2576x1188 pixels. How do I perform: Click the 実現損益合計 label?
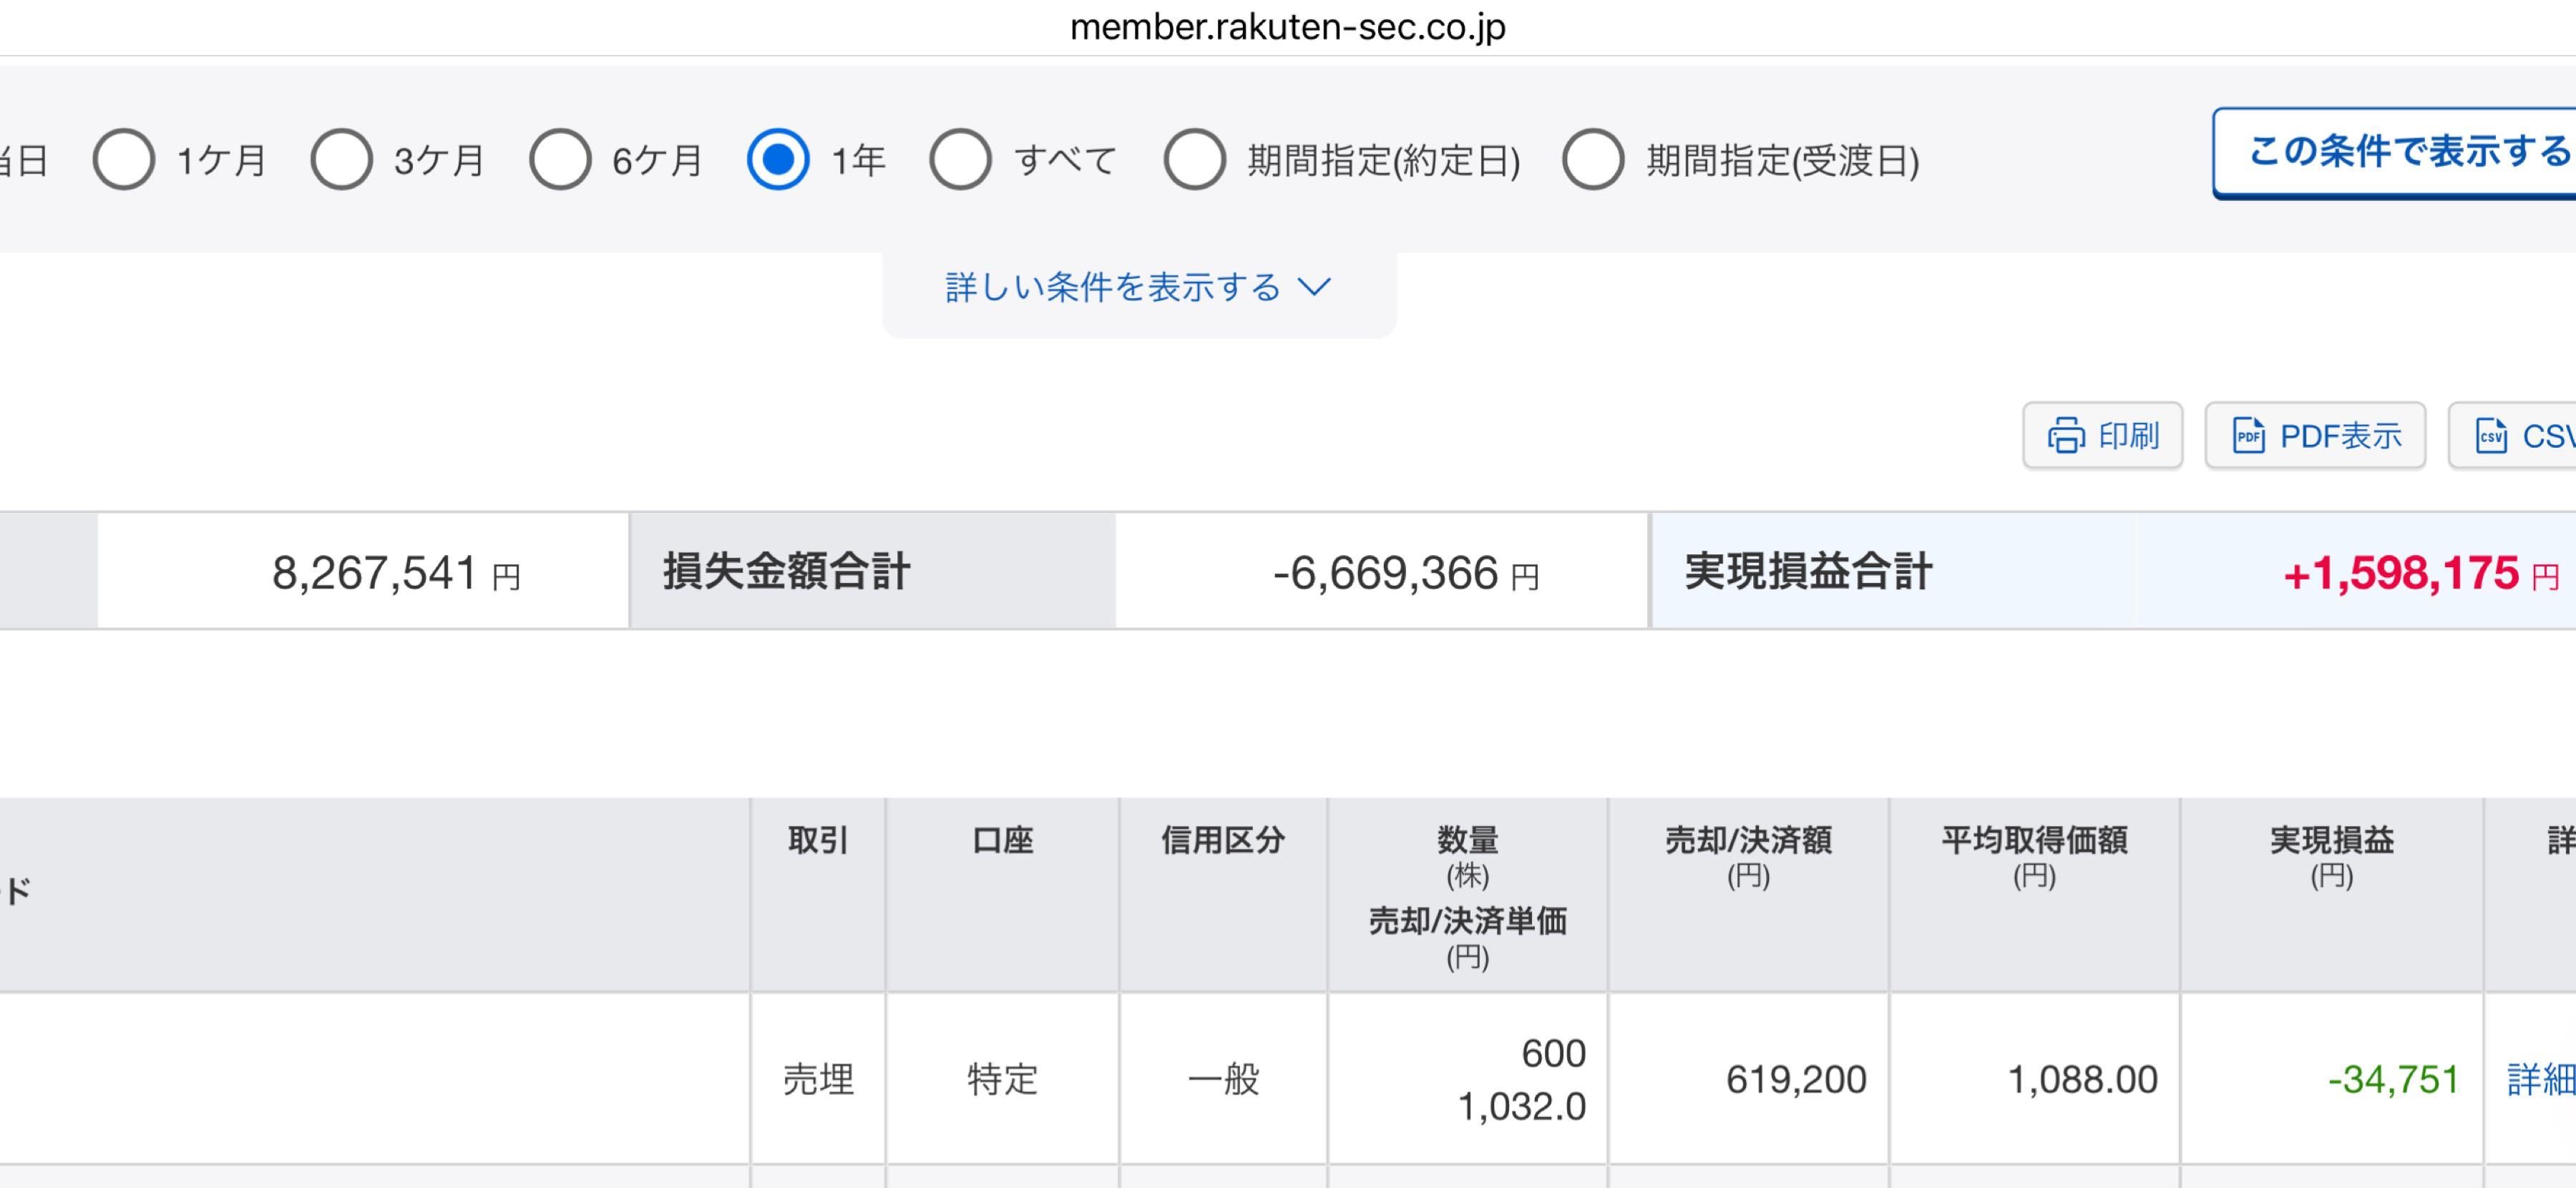tap(1809, 571)
